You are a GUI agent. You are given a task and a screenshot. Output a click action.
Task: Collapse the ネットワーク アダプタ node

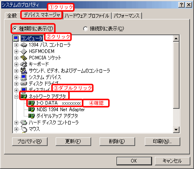coord(16,97)
